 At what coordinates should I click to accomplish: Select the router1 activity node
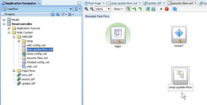pyautogui.click(x=179, y=34)
